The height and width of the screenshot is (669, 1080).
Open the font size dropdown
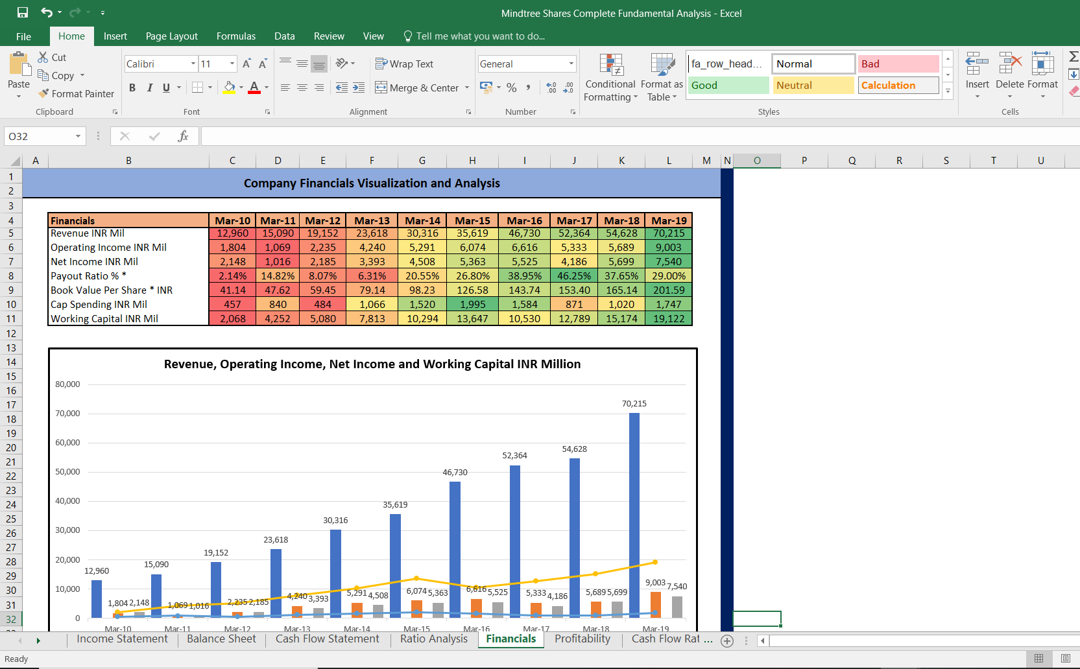click(232, 64)
